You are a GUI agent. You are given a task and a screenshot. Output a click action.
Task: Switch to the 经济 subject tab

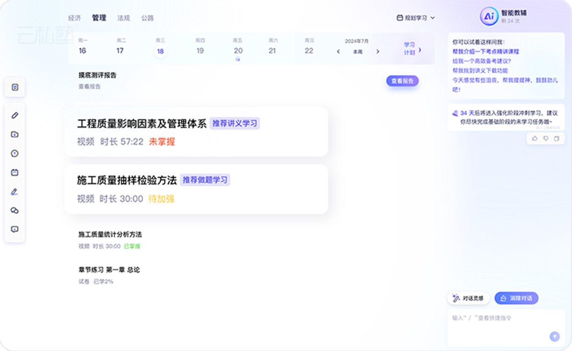coord(74,18)
